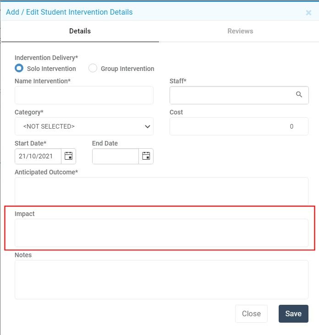
Task: Dismiss dialog with the top-right X icon
Action: pos(308,13)
